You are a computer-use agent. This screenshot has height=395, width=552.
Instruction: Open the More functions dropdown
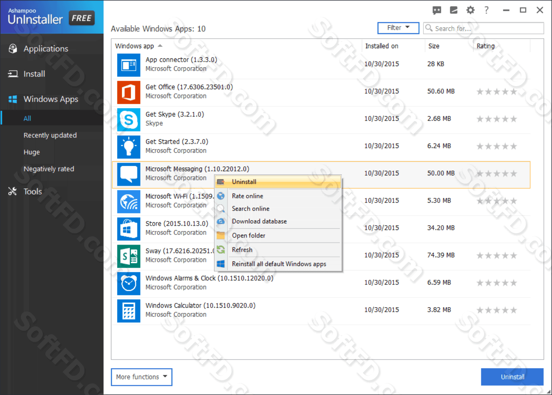pyautogui.click(x=142, y=377)
